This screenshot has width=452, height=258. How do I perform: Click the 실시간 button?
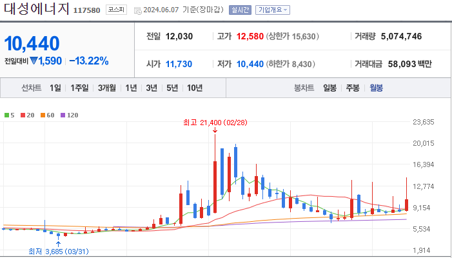[x=240, y=10]
